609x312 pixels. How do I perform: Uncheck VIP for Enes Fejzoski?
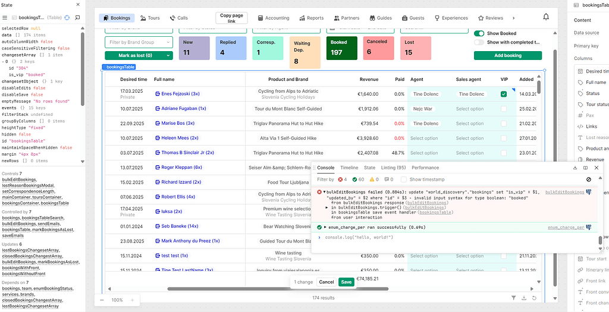(504, 94)
